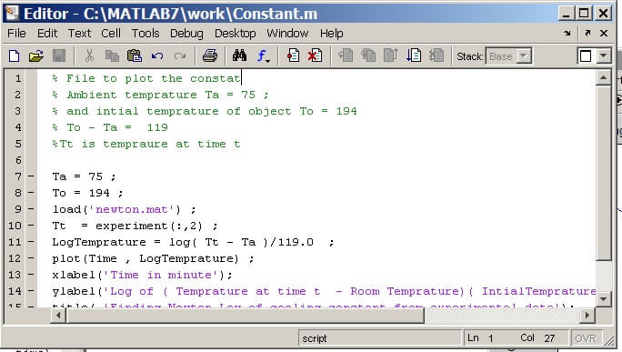Screen dimensions: 622x352
Task: Click 'To = 194 ;' on line 8
Action: (87, 193)
